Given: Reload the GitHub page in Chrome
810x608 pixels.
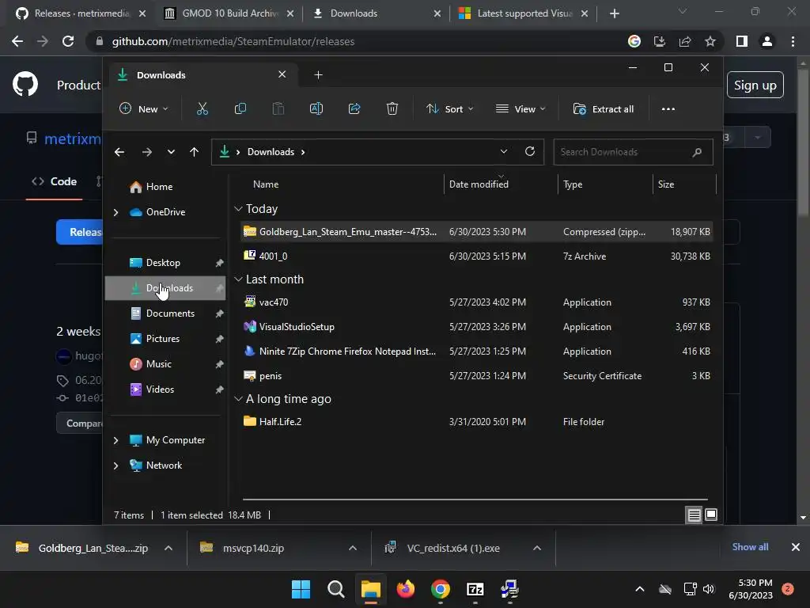Looking at the screenshot, I should (68, 41).
